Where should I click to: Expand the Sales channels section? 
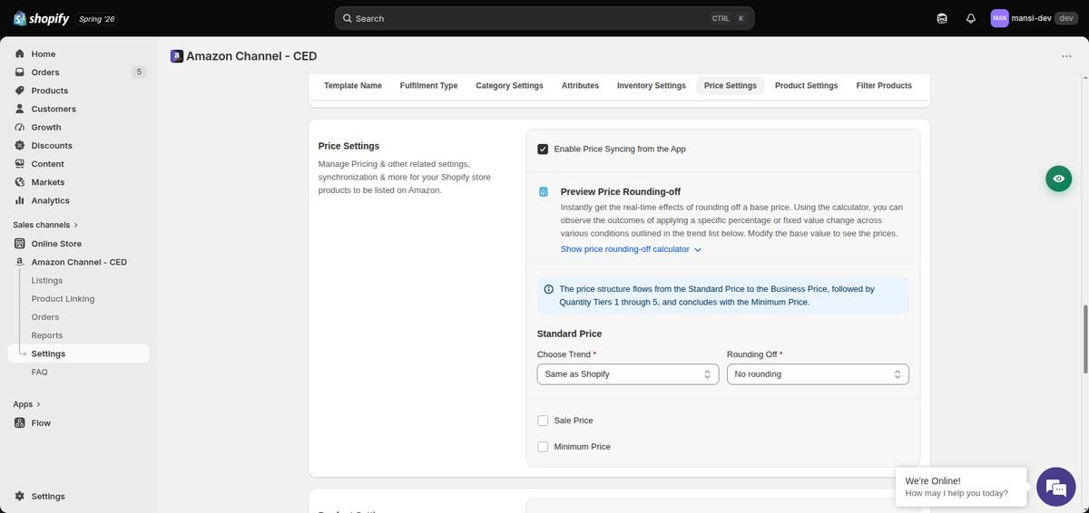click(45, 225)
